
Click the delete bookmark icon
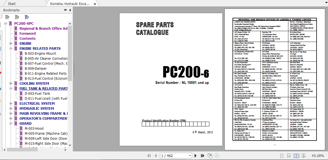click(7, 17)
